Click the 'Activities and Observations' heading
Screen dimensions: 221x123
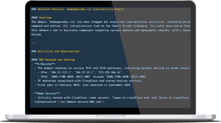click(x=58, y=51)
